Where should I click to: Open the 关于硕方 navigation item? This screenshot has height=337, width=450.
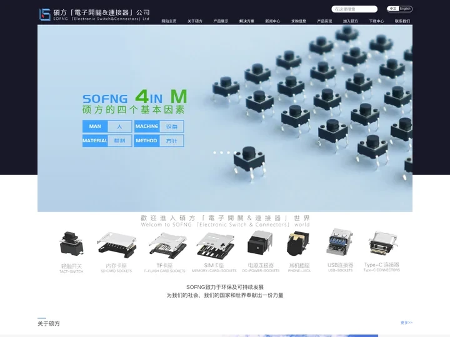[195, 21]
